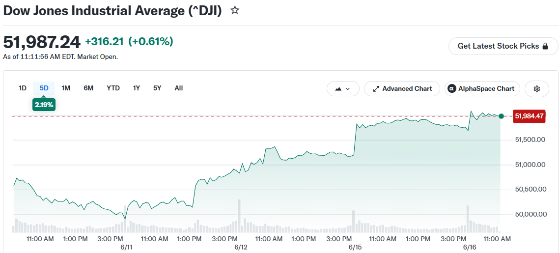Add ^DJI to watchlist with star icon
The image size is (560, 253).
[235, 10]
